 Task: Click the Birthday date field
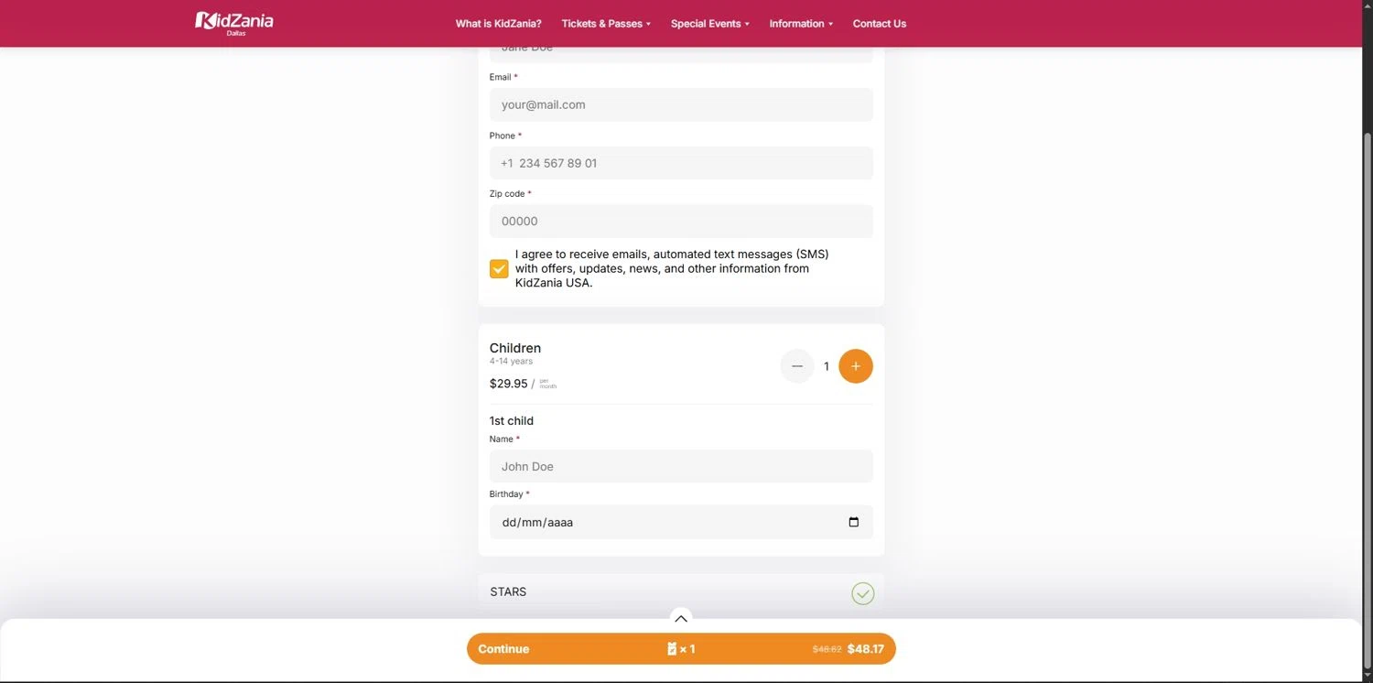coord(681,522)
